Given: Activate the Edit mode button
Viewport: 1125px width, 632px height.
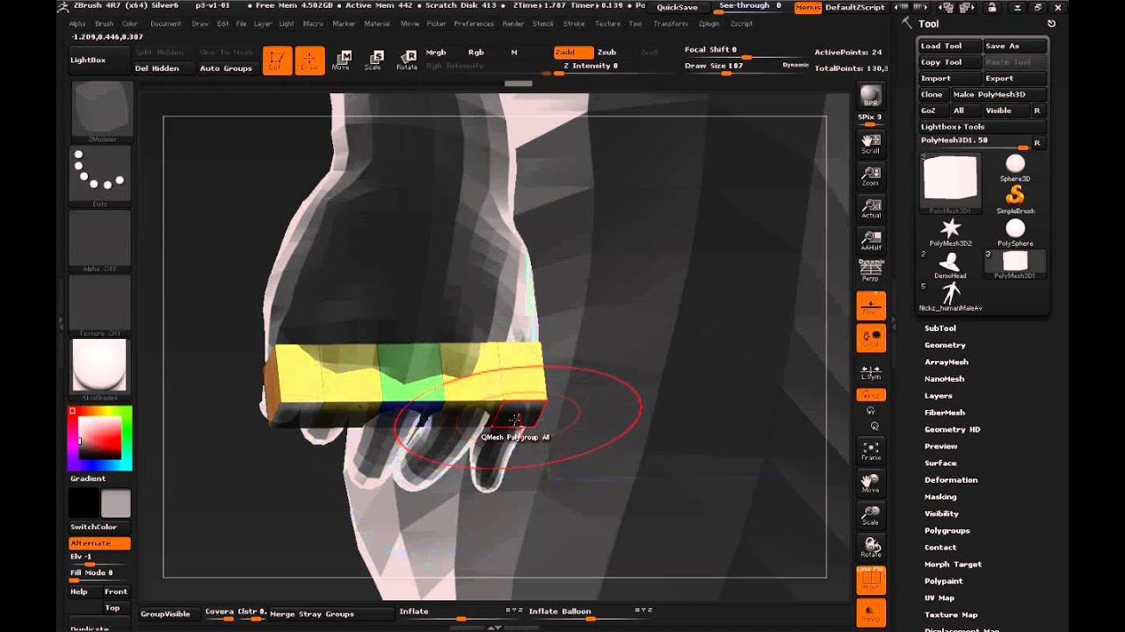Looking at the screenshot, I should 277,60.
